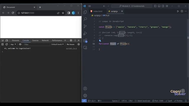
Task: Open the Source Control view
Action: 85,26
